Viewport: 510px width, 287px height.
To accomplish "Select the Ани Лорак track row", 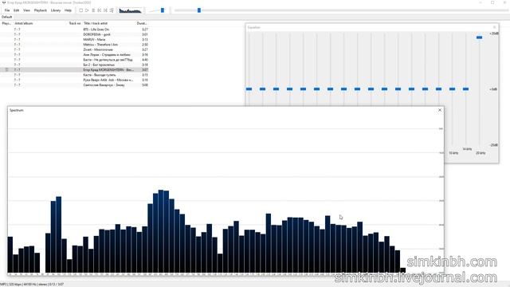I will click(x=74, y=55).
